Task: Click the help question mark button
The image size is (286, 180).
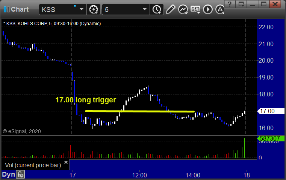Action: click(x=230, y=4)
